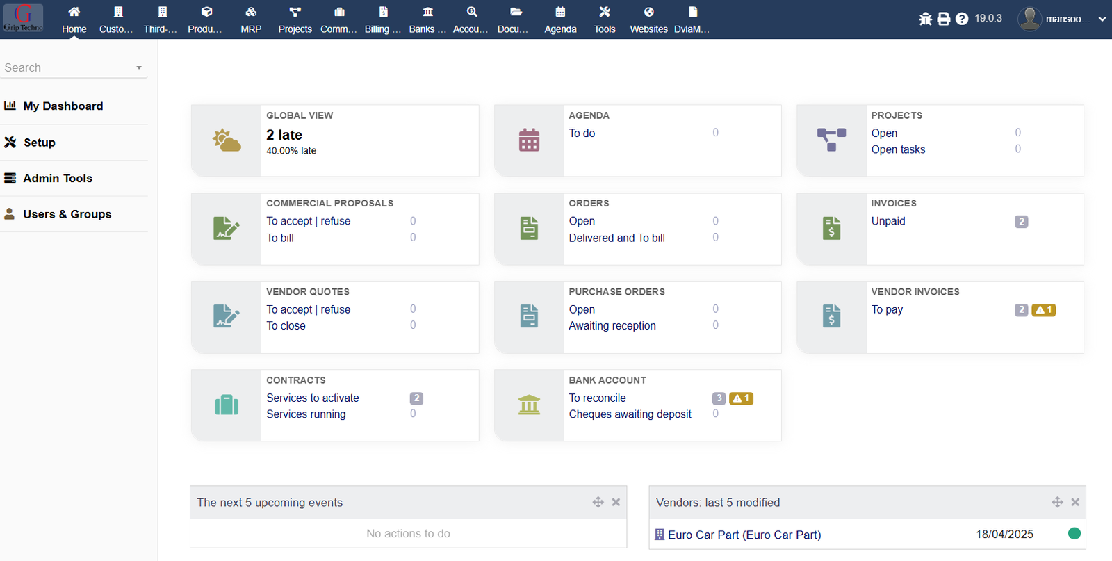The height and width of the screenshot is (561, 1112).
Task: Click the printer icon in top bar
Action: click(943, 19)
